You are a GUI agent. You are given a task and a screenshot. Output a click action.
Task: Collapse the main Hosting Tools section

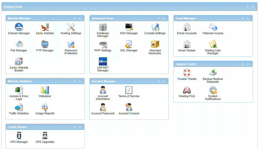tap(248, 7)
